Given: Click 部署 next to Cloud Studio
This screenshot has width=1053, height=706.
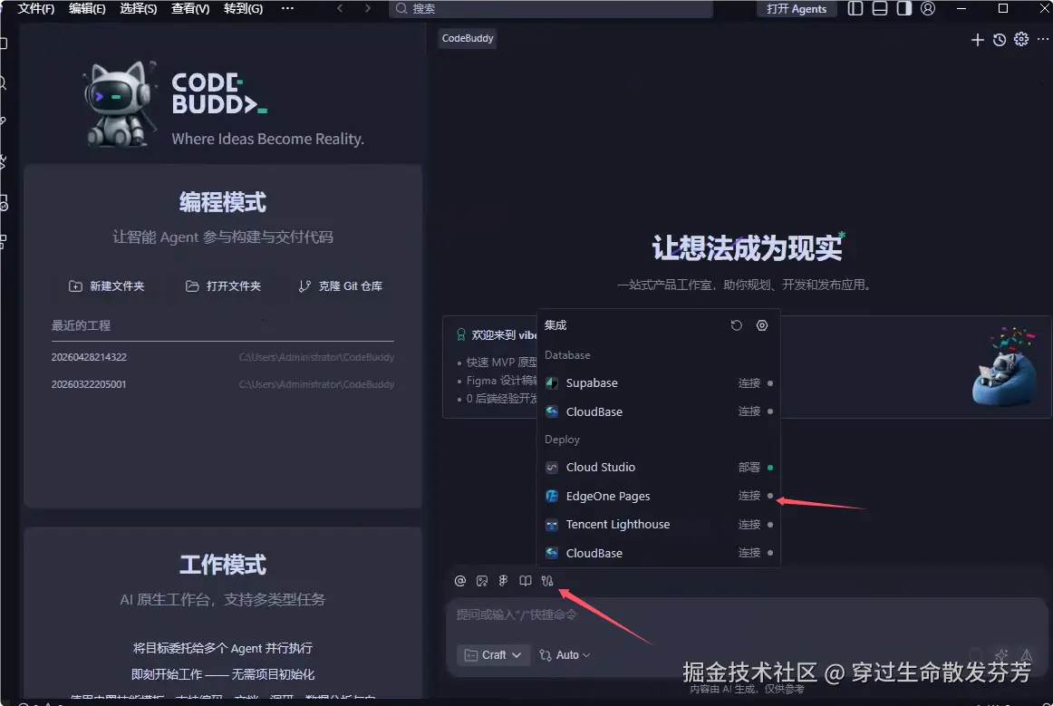Looking at the screenshot, I should pyautogui.click(x=749, y=467).
